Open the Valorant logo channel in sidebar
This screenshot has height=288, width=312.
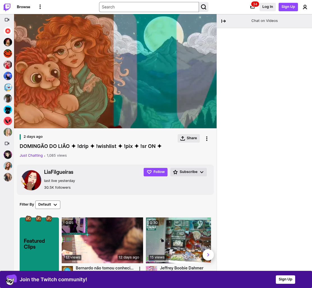click(8, 121)
